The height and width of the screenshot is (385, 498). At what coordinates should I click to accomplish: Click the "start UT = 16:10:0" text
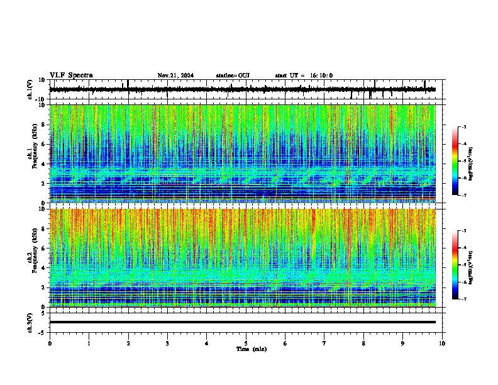click(x=304, y=75)
